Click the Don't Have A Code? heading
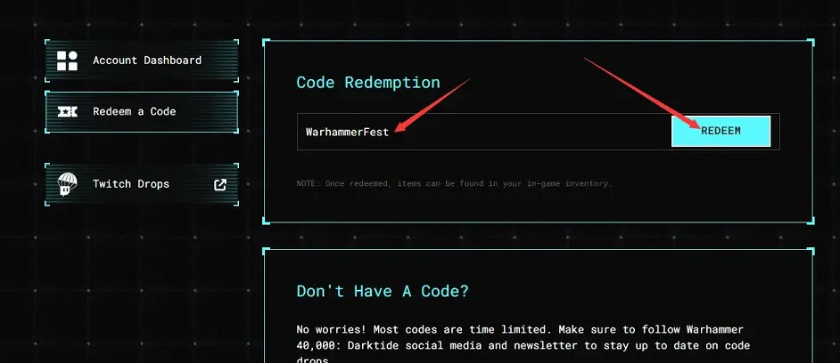 pyautogui.click(x=382, y=292)
